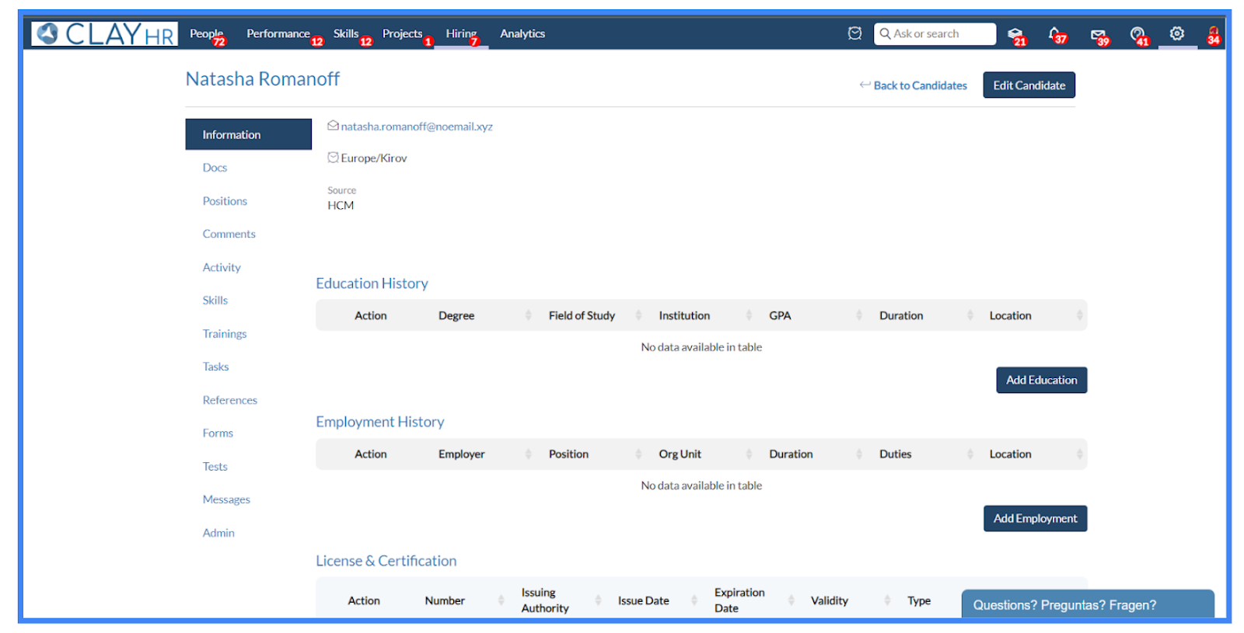Screen dimensions: 1244x633
Task: Switch to the Tasks sidebar tab
Action: (x=215, y=367)
